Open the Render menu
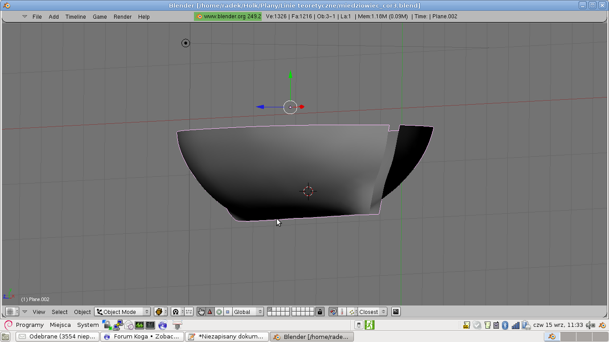Image resolution: width=609 pixels, height=342 pixels. click(x=122, y=16)
